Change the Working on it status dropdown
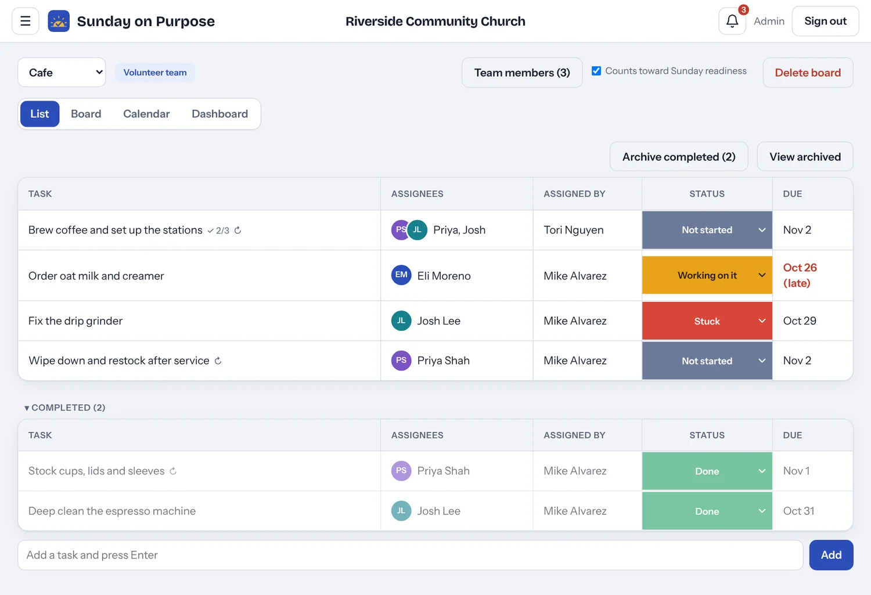This screenshot has width=871, height=595. tap(707, 275)
